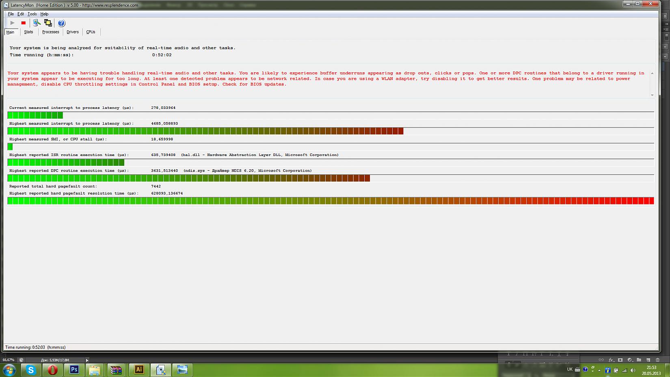Switch to the Drivers tab
Screen dimensions: 670x377
73,32
